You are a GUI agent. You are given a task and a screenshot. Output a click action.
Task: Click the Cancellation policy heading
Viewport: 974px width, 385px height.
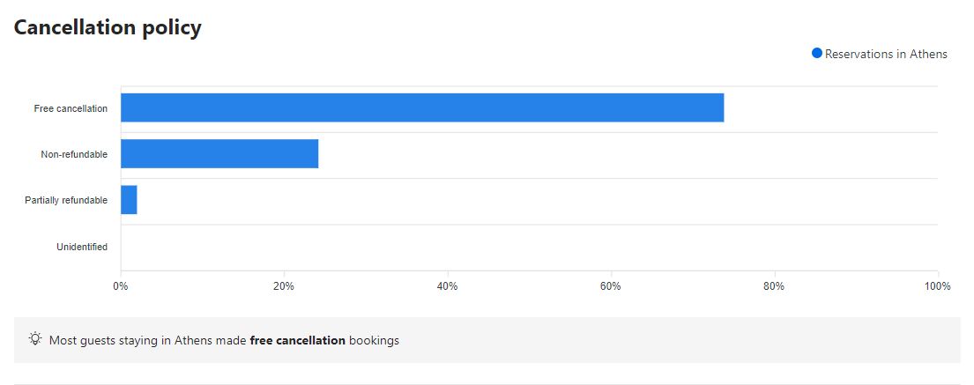[x=108, y=27]
